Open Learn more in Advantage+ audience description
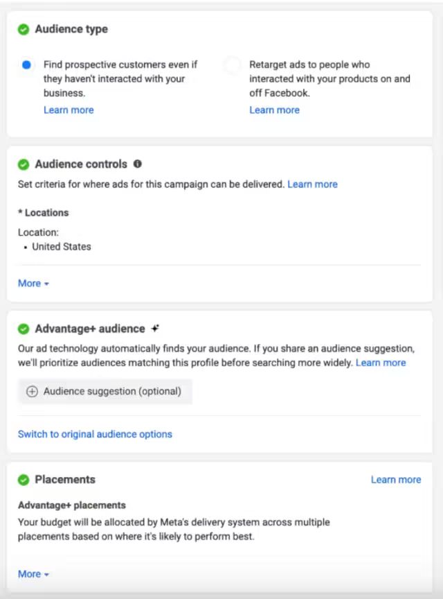 (x=381, y=363)
